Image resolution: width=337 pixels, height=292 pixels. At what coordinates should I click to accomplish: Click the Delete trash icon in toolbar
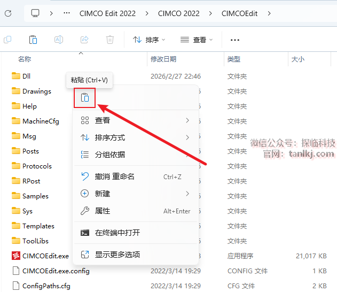pos(110,40)
